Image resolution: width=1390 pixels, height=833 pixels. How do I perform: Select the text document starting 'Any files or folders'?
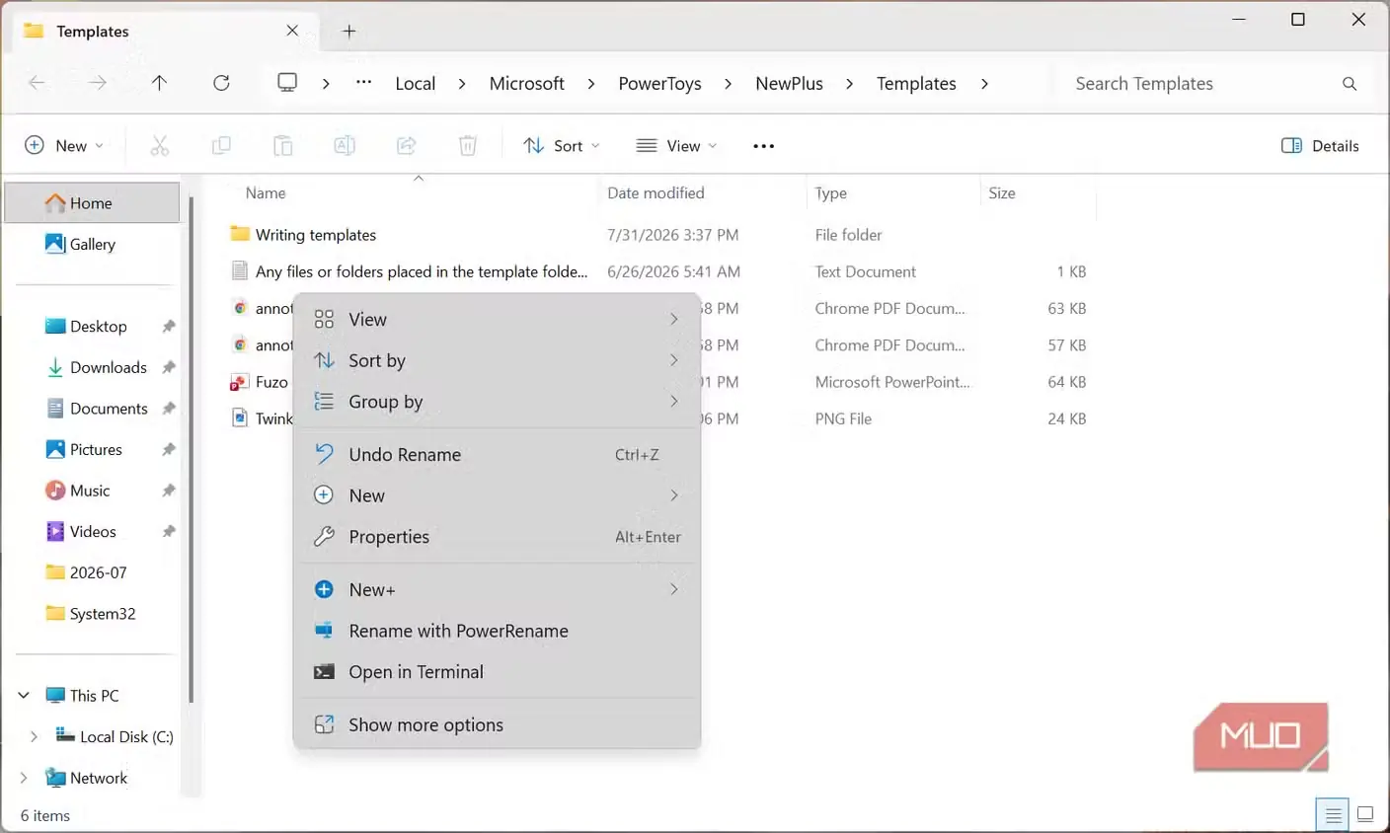coord(421,271)
